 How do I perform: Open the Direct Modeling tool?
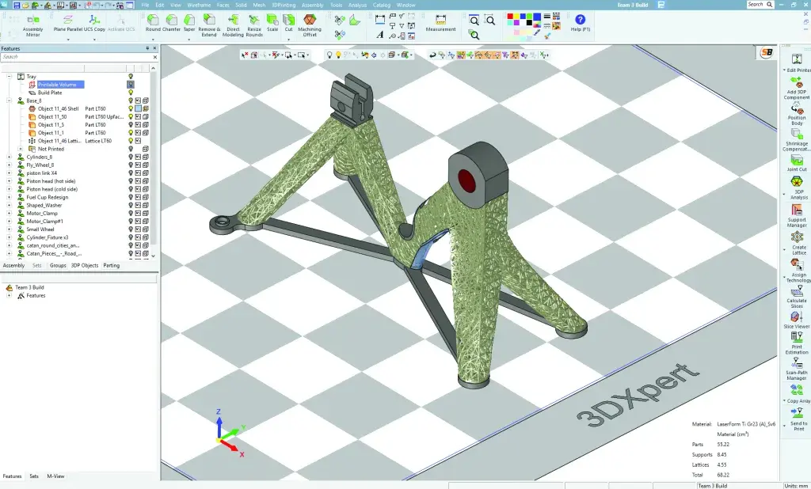click(234, 24)
